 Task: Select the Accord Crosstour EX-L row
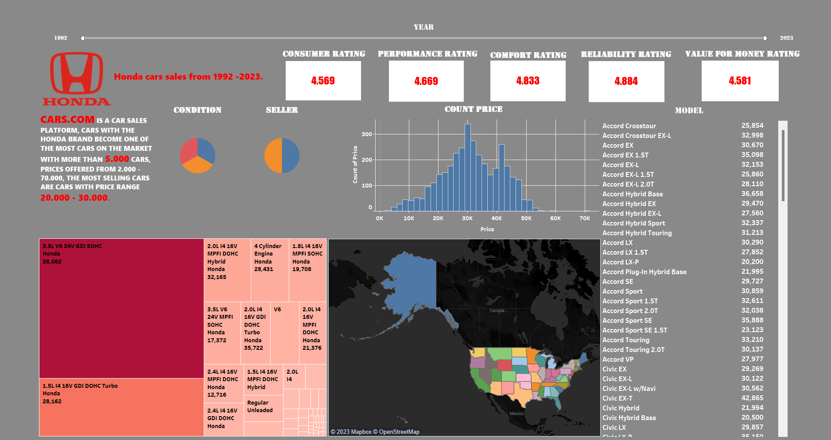click(x=683, y=136)
